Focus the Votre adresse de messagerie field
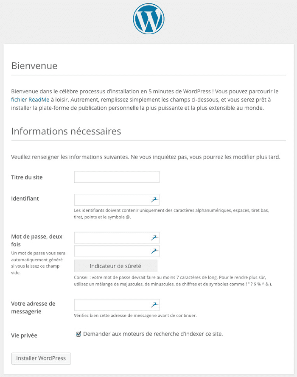 point(117,305)
